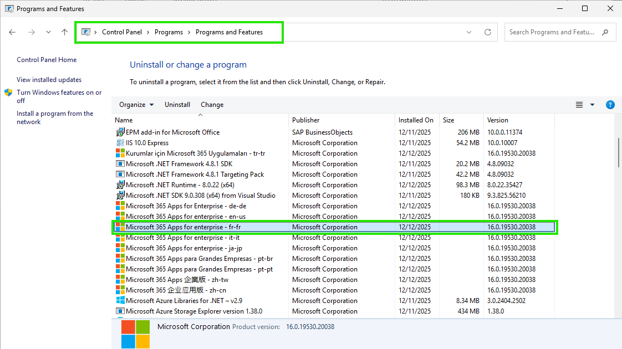Click the Azure Storage Explorer program icon

pyautogui.click(x=120, y=311)
